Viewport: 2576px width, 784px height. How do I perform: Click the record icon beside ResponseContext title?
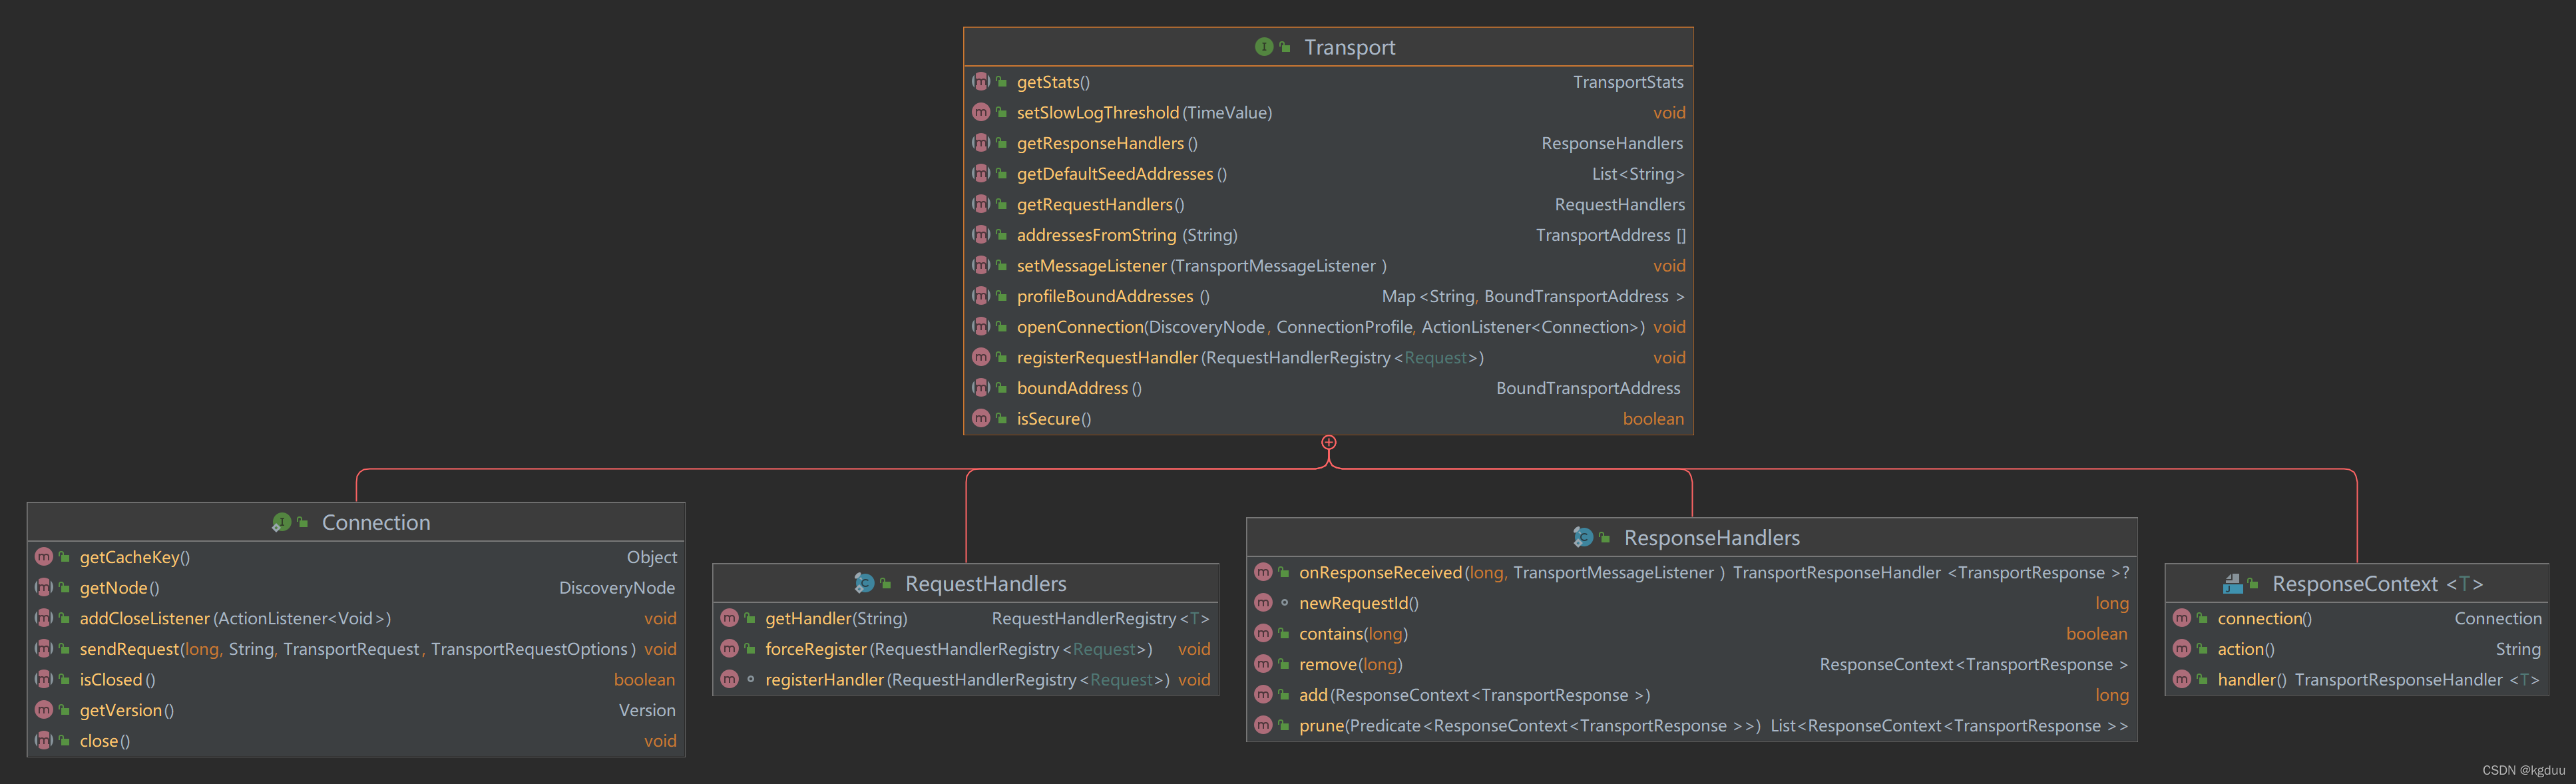pyautogui.click(x=2232, y=583)
